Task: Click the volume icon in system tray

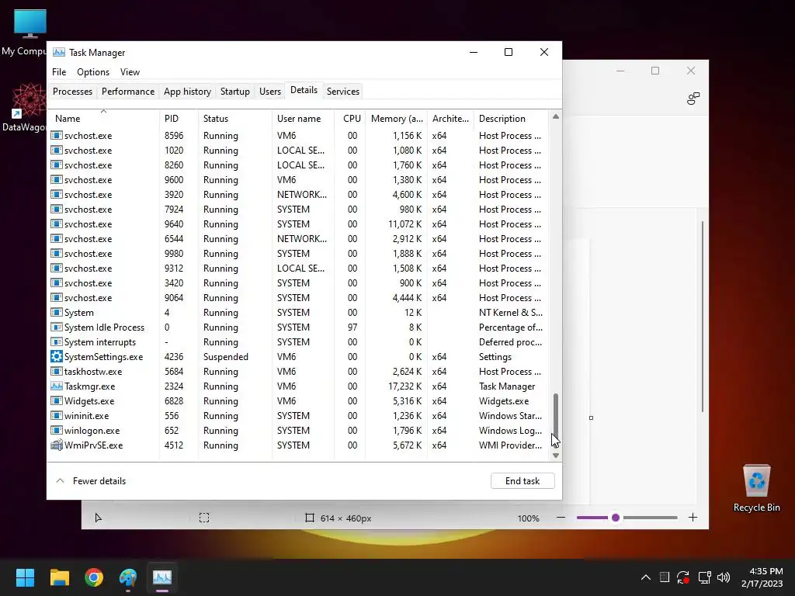Action: 724,577
